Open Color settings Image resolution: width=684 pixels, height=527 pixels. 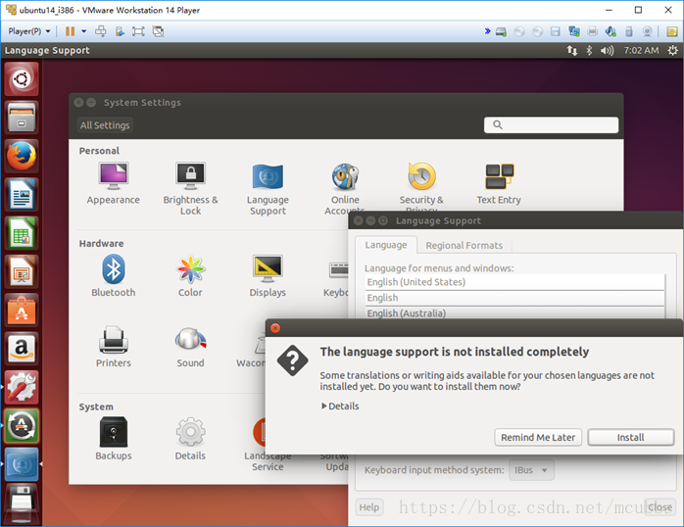tap(190, 276)
